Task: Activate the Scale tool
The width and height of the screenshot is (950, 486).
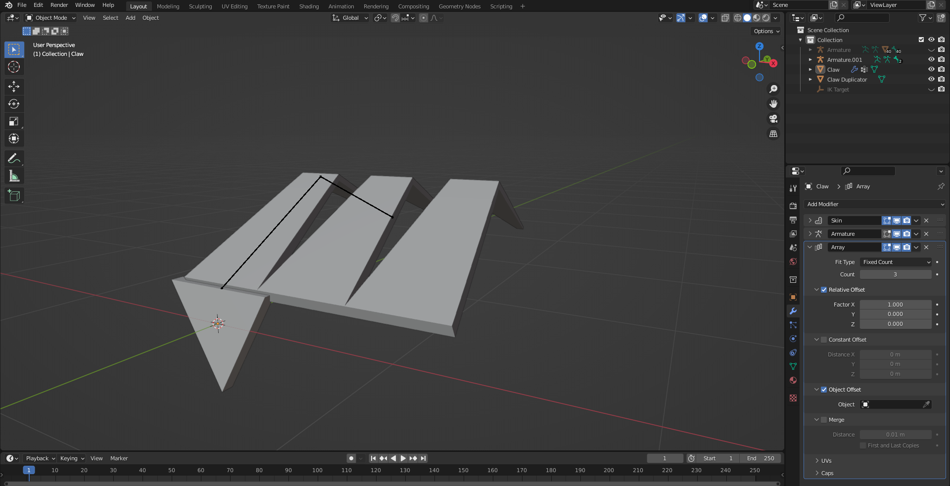Action: pos(14,121)
